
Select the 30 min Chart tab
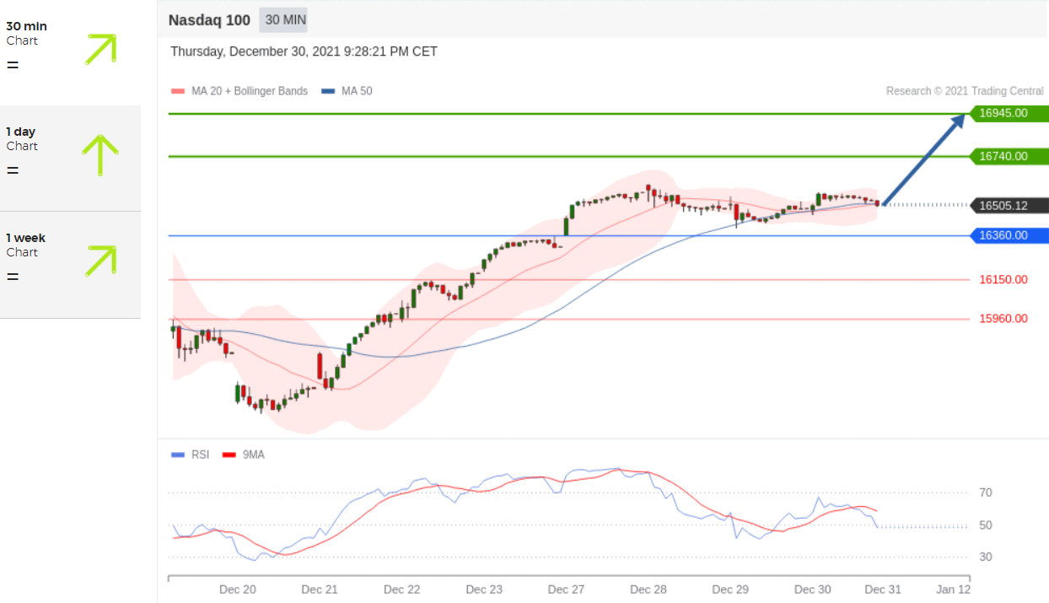(70, 52)
